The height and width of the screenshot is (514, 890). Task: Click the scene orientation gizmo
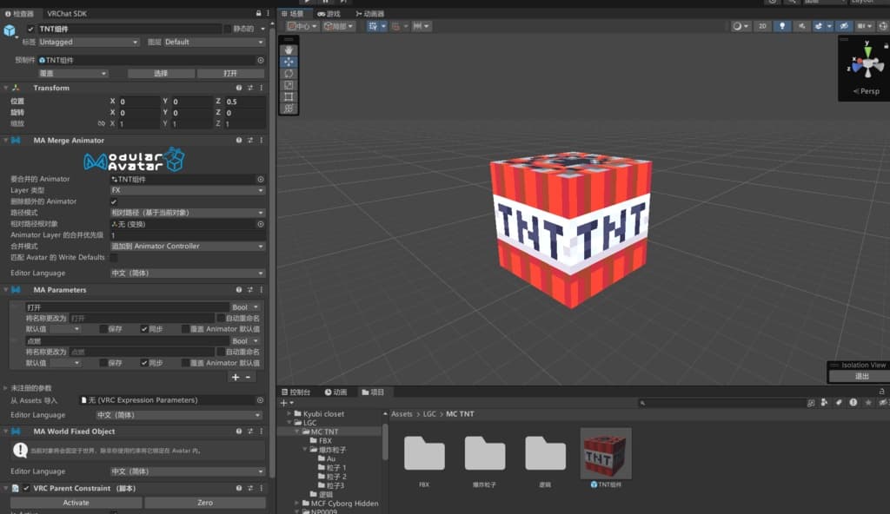click(866, 63)
